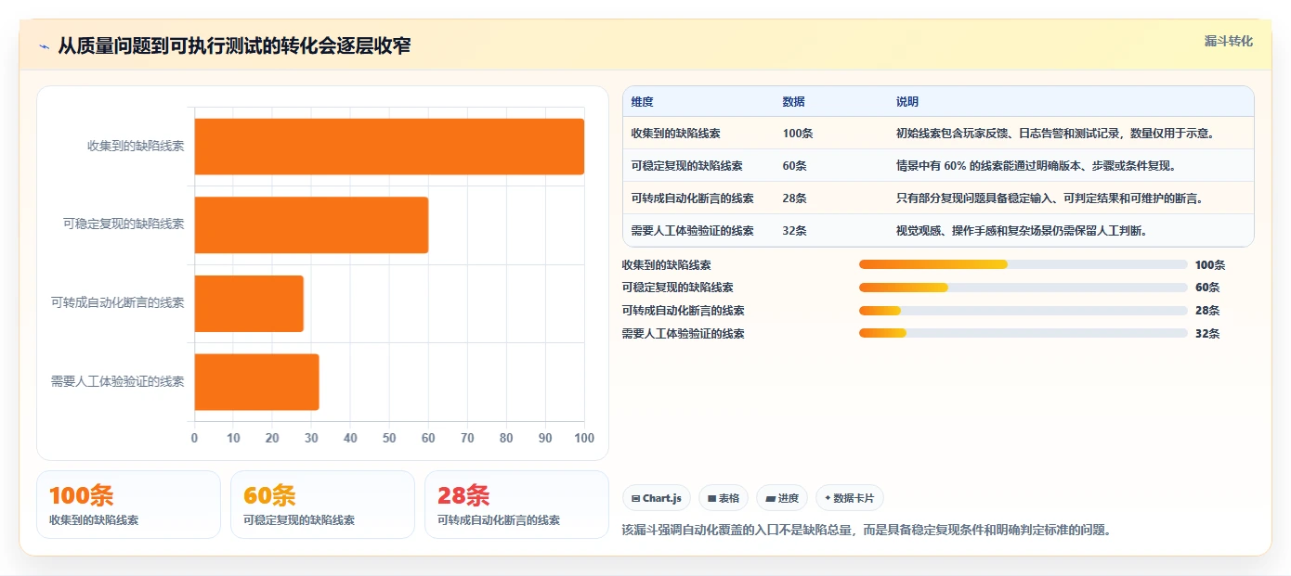
Task: Click the table value 100条
Action: click(x=798, y=134)
